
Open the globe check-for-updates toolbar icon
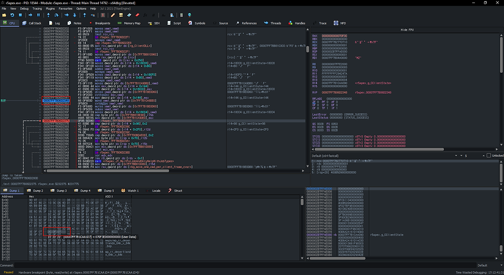[x=189, y=15]
